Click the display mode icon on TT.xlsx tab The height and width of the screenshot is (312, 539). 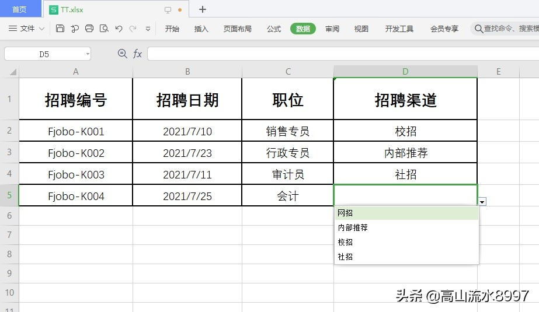[x=168, y=10]
